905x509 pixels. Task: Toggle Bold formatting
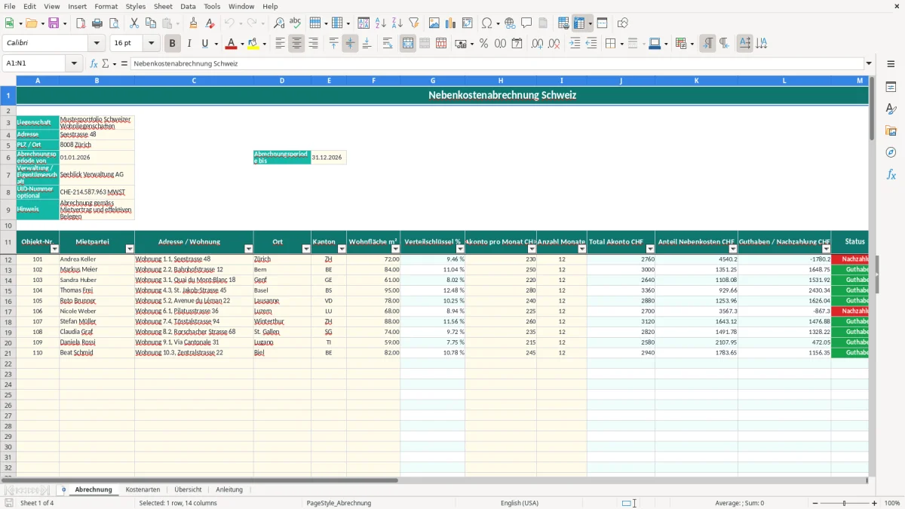click(x=173, y=44)
